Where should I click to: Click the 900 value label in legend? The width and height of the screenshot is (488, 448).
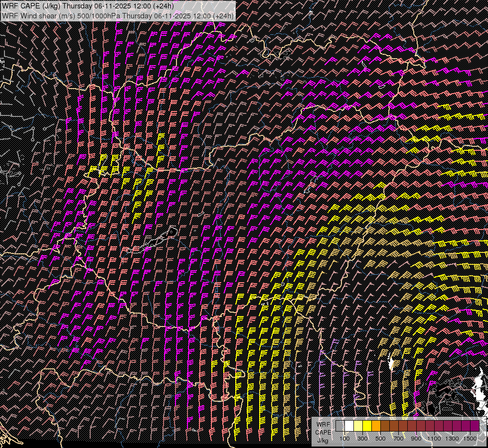416,439
